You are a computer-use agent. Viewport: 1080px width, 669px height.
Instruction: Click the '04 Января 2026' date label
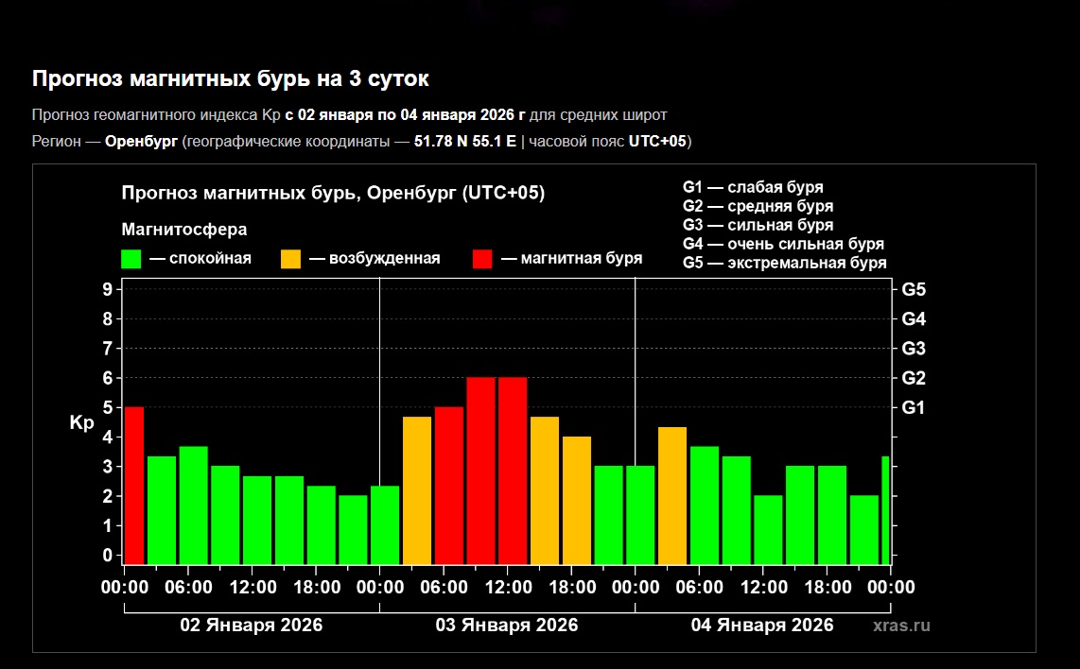[x=762, y=626]
